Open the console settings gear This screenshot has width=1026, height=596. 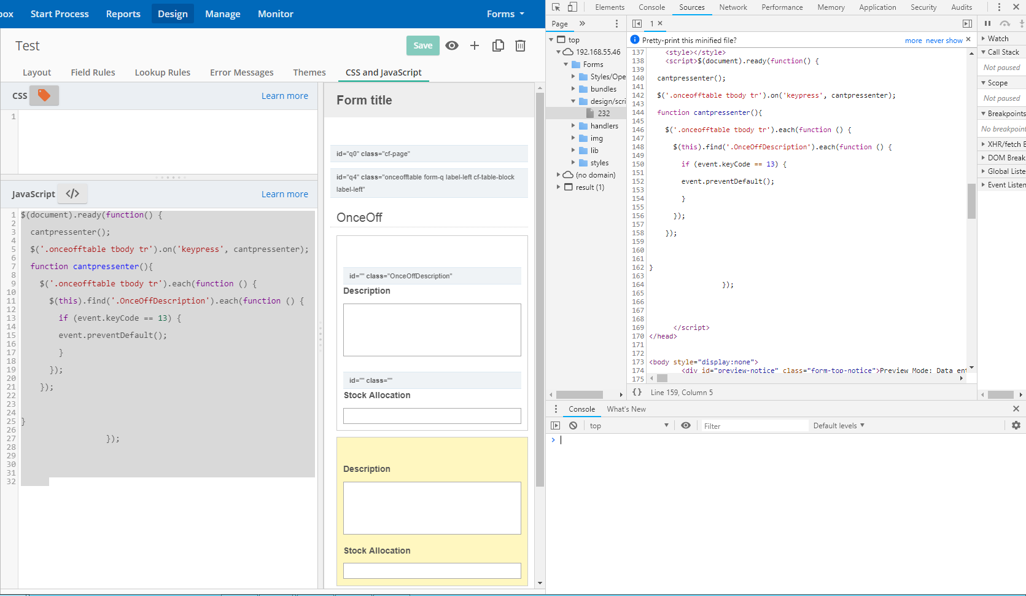1016,425
